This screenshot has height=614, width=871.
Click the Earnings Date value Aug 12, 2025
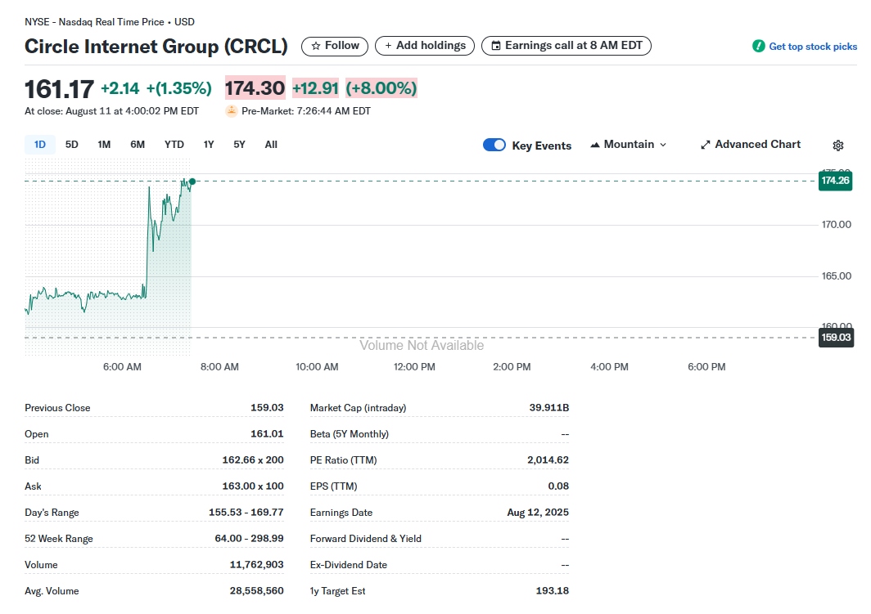click(x=538, y=513)
